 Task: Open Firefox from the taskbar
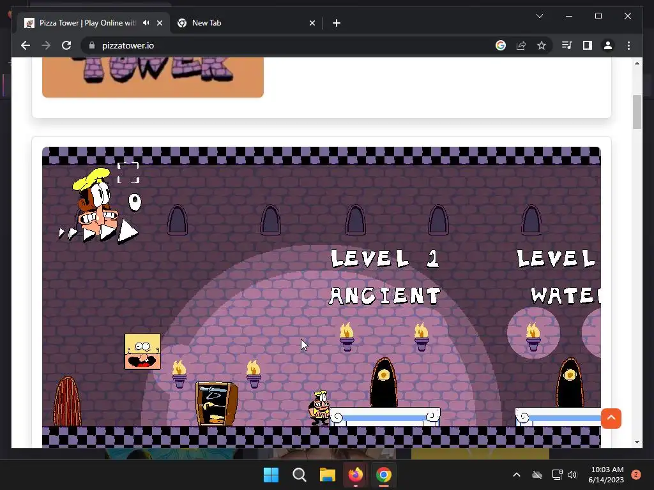pyautogui.click(x=355, y=475)
